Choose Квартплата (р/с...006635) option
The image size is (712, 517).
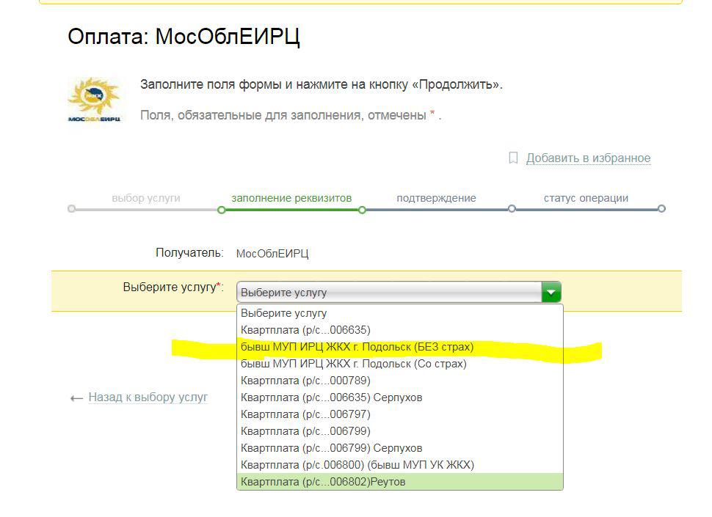(x=305, y=330)
